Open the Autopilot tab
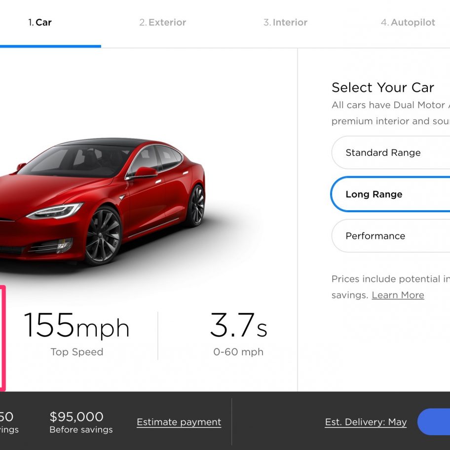The width and height of the screenshot is (450, 450). (408, 22)
